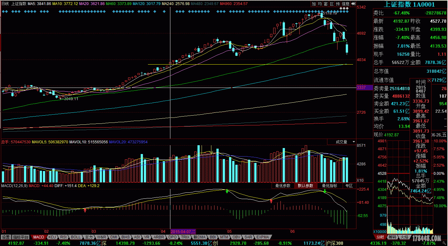Switch to the ARBR indicator tab
Image resolution: width=448 pixels, height=246 pixels.
pos(159,237)
